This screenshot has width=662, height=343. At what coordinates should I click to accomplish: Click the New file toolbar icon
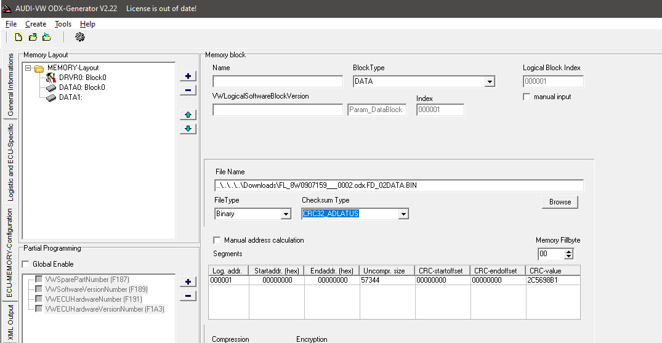coord(18,37)
